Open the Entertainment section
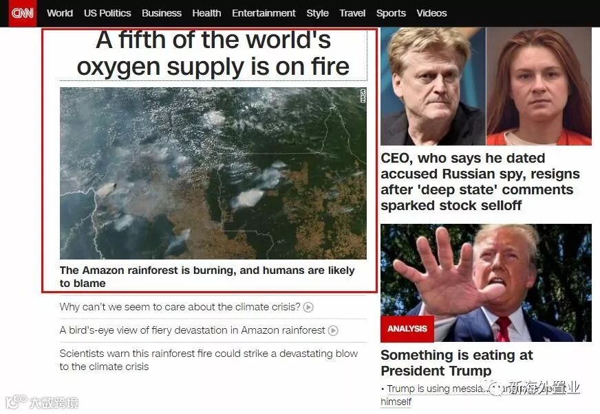The width and height of the screenshot is (600, 414). [x=264, y=13]
